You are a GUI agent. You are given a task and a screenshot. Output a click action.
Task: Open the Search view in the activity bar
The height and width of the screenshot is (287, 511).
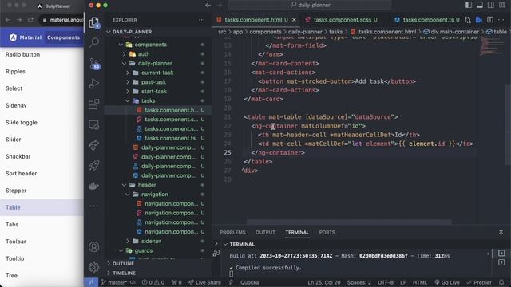(x=94, y=42)
